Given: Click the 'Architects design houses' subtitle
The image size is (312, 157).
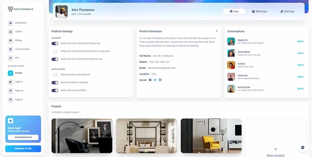Looking at the screenshot, I should click(x=65, y=112).
